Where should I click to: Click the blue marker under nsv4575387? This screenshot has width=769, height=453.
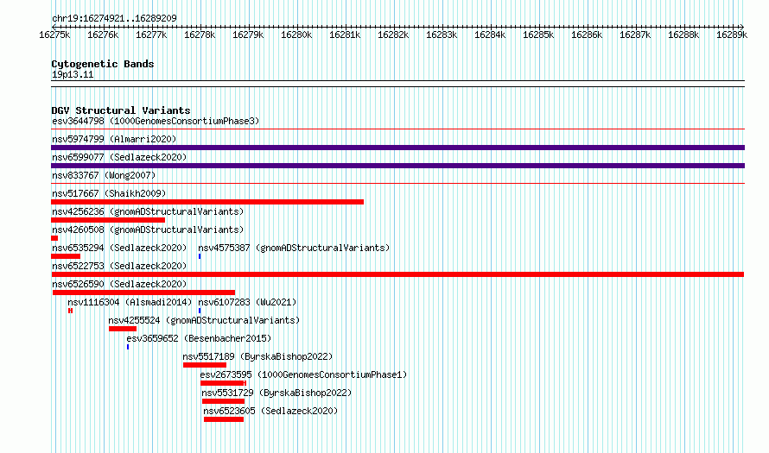pos(200,256)
